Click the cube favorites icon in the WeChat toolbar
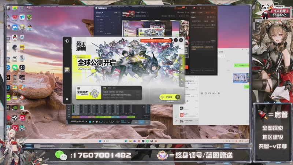 205,93
